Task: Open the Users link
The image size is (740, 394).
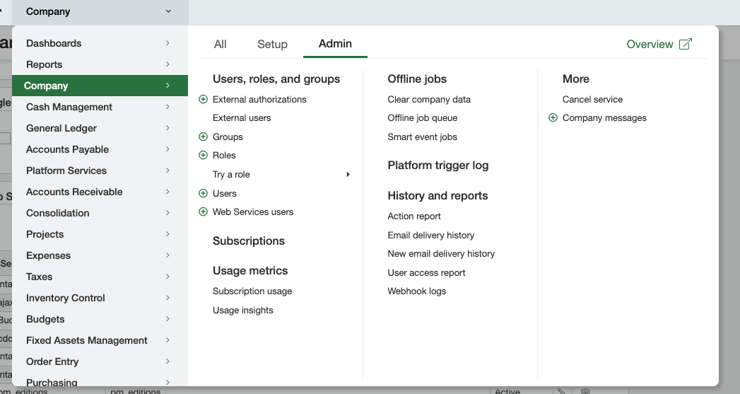Action: 224,193
